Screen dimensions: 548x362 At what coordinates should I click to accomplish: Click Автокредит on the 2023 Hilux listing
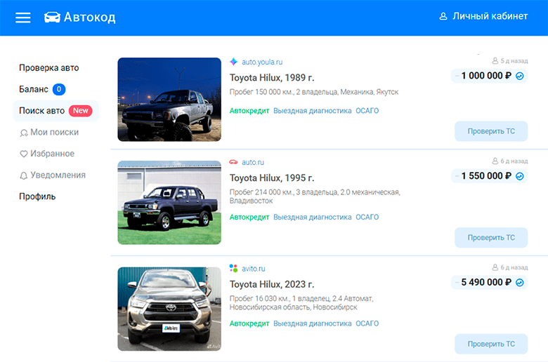249,323
